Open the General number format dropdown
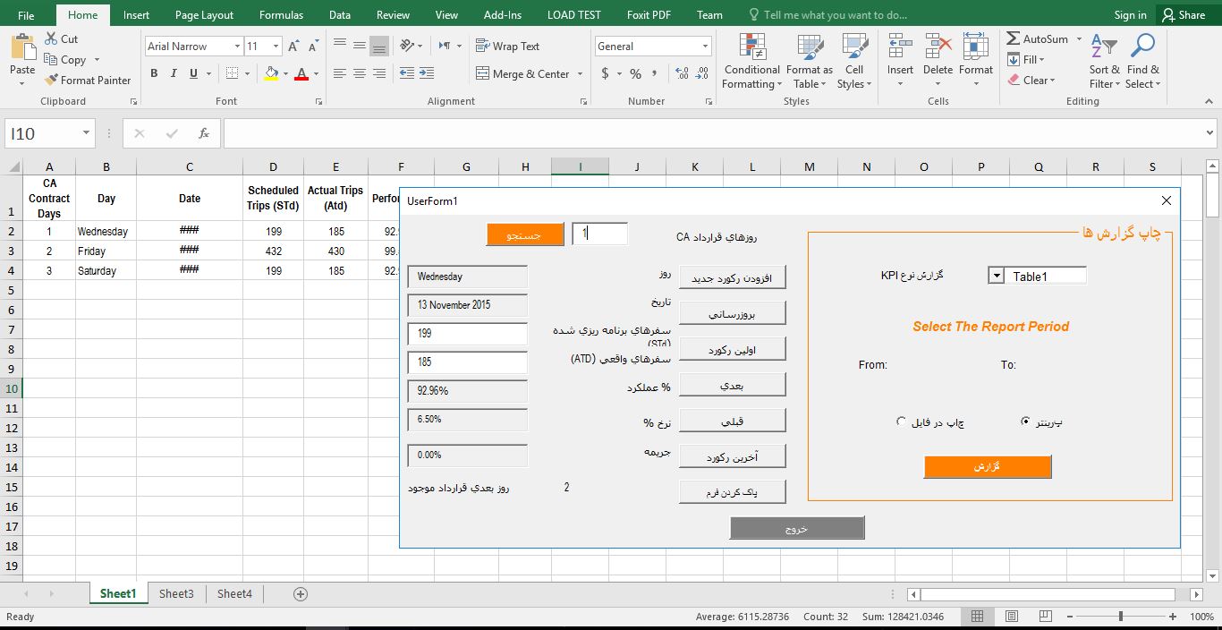 click(x=706, y=46)
